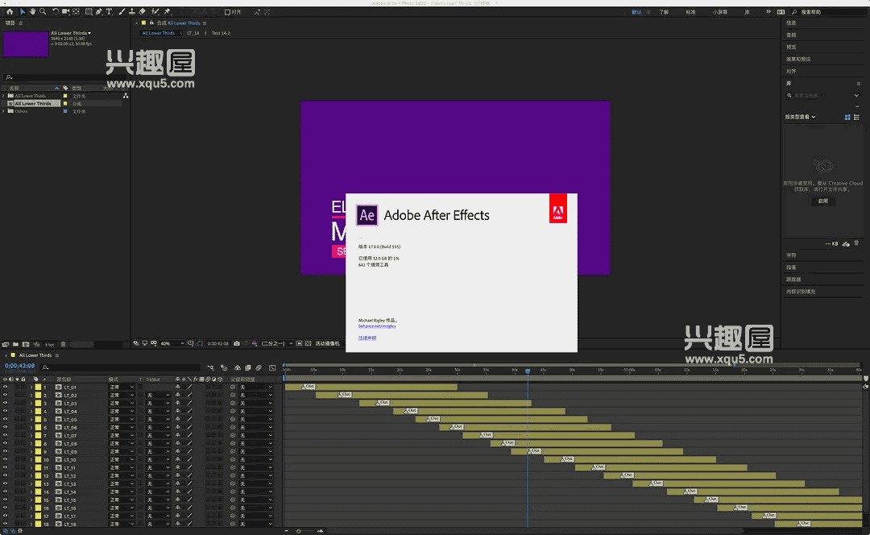The width and height of the screenshot is (870, 535).
Task: Hide the LT_14 layer eye toggle
Action: pyautogui.click(x=6, y=491)
